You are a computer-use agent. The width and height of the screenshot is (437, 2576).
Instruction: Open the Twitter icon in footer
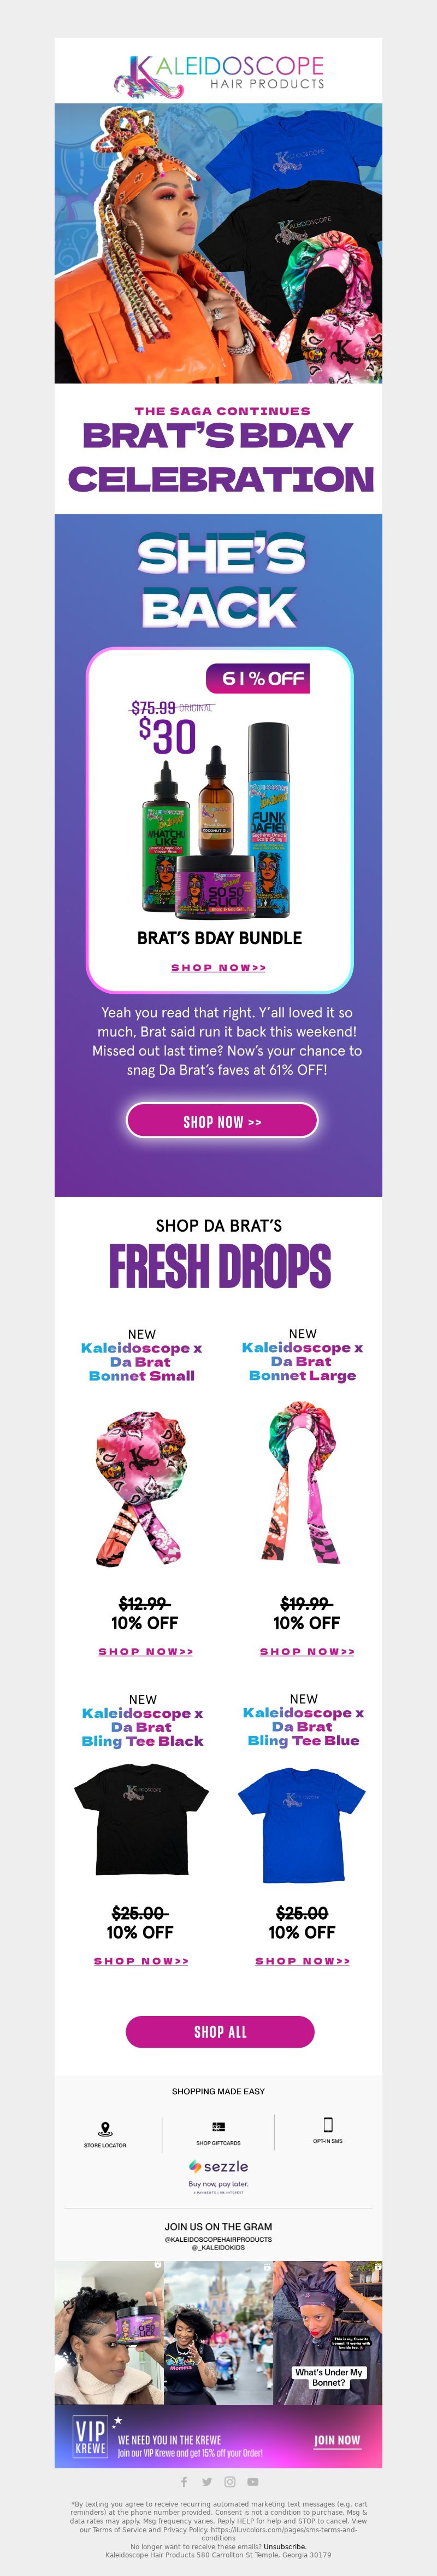(x=206, y=2481)
